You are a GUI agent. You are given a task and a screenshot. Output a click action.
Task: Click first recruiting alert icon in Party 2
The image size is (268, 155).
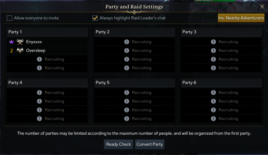tap(127, 42)
